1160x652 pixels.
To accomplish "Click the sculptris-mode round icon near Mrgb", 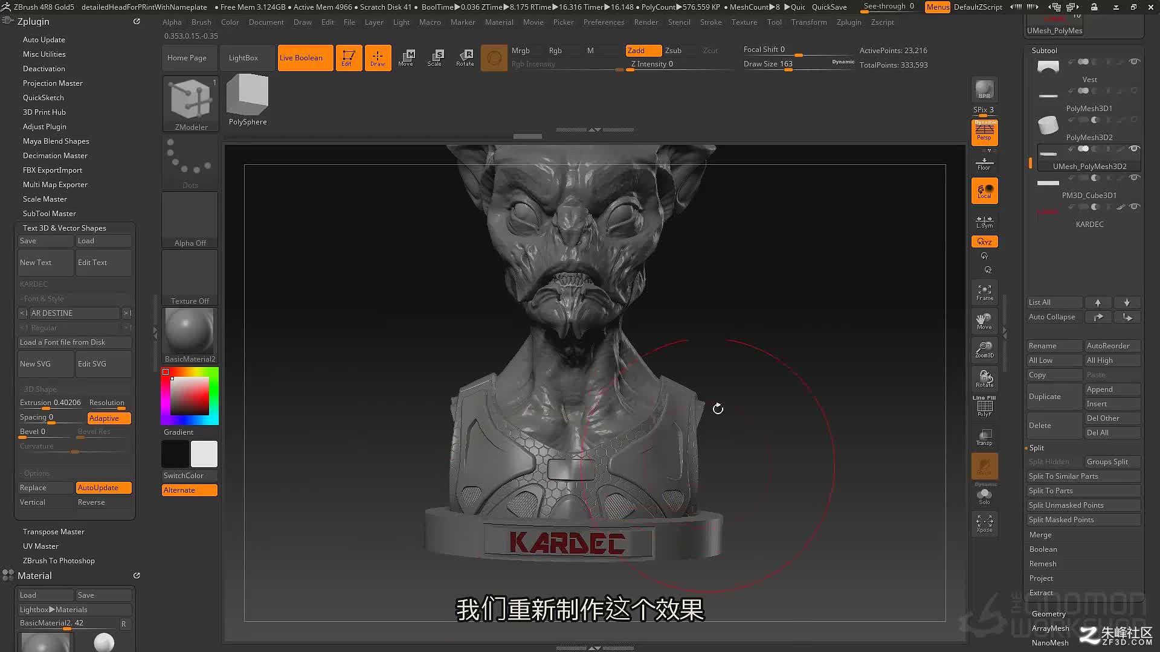I will (x=494, y=58).
